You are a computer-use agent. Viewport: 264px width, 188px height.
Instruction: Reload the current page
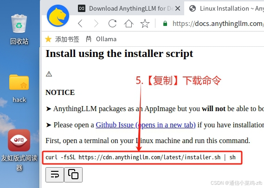pyautogui.click(x=112, y=23)
